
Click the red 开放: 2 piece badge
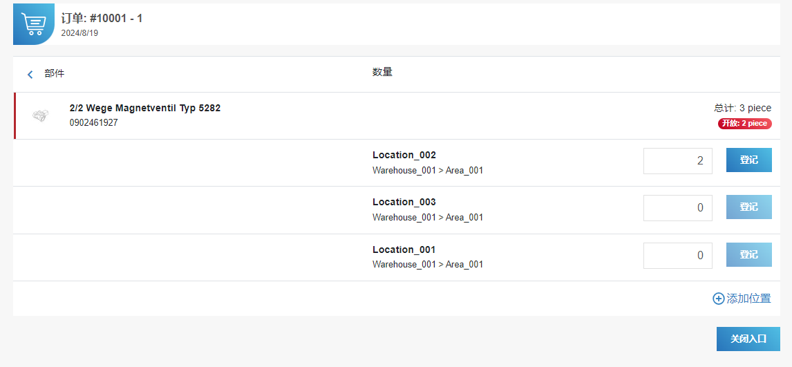(744, 124)
